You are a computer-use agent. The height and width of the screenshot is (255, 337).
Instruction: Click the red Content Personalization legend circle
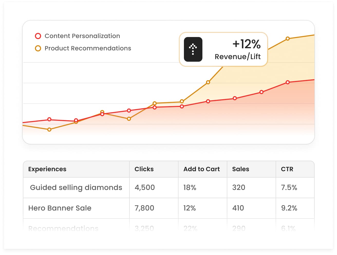pos(38,36)
